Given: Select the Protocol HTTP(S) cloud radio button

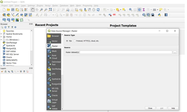Looking at the screenshot, I should pos(74,41).
